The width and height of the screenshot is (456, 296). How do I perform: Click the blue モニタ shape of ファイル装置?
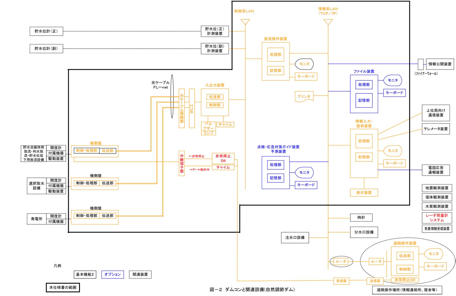(393, 80)
